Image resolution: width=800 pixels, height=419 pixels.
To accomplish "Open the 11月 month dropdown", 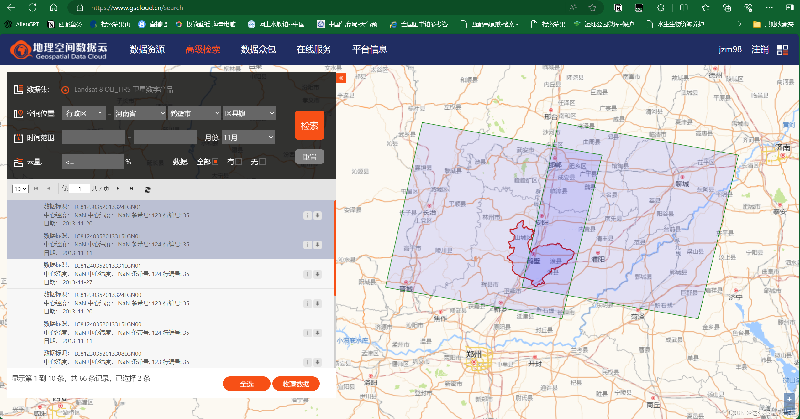I will pos(248,137).
